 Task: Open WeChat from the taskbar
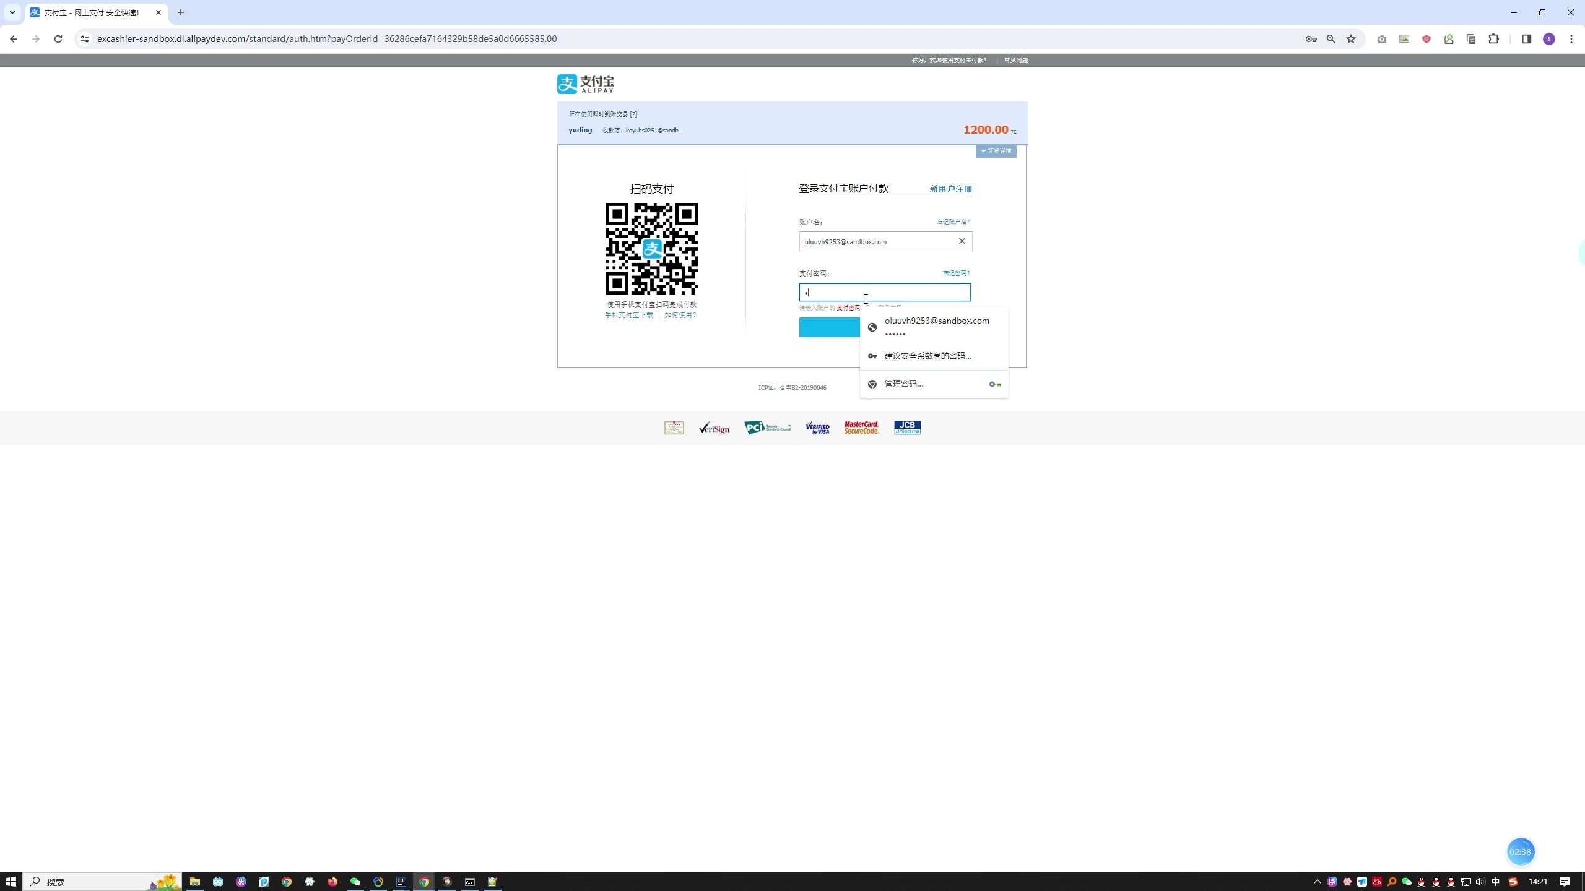(x=355, y=882)
